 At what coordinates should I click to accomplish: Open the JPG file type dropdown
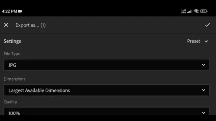point(107,65)
